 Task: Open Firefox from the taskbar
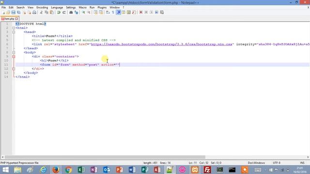pos(56,170)
